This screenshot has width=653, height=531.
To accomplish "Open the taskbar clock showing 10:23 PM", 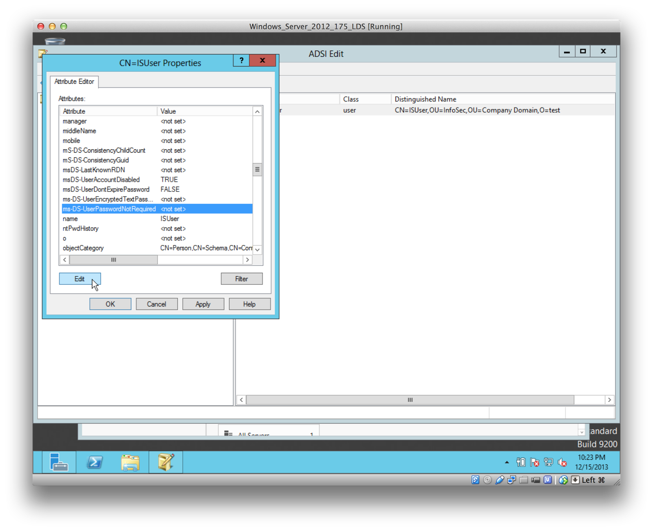I will coord(591,462).
